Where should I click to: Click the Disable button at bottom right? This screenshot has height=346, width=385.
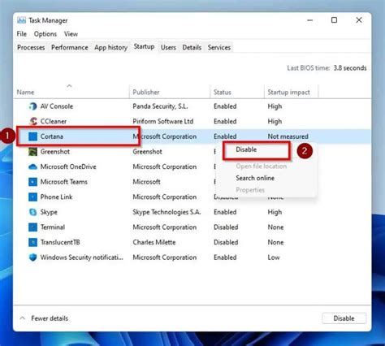point(344,318)
